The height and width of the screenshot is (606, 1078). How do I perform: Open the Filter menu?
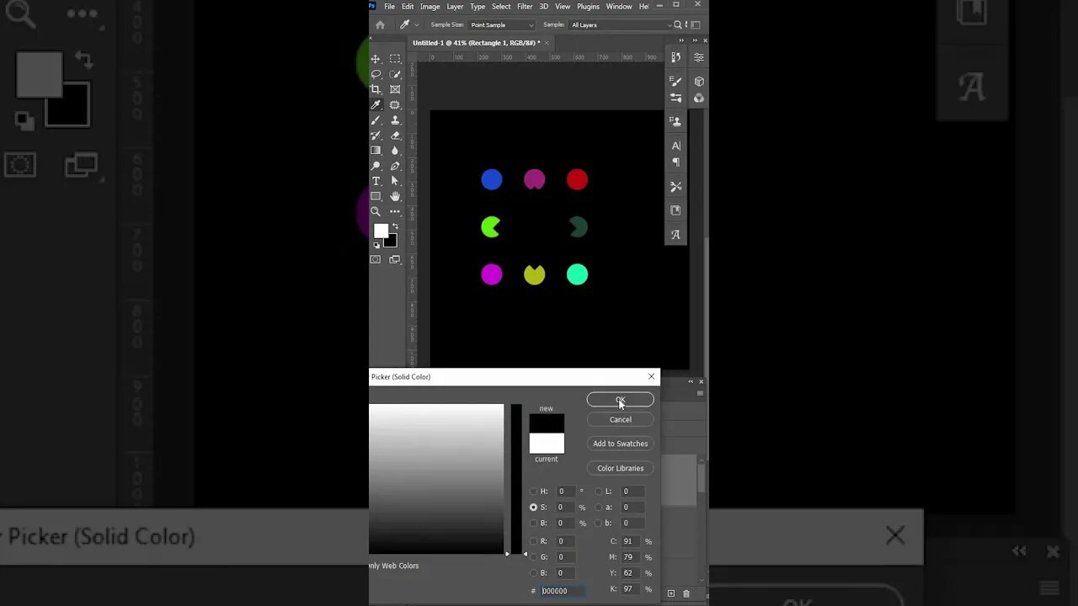[525, 7]
